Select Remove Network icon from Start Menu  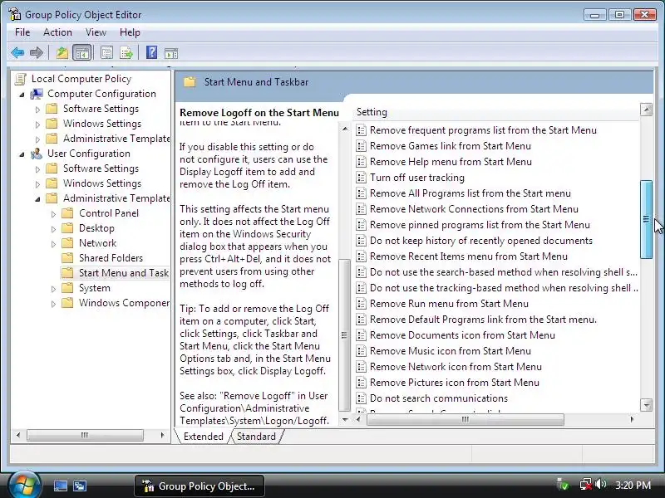[456, 367]
